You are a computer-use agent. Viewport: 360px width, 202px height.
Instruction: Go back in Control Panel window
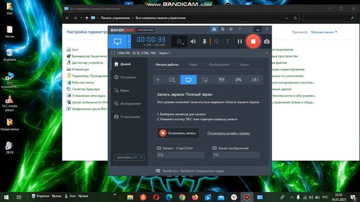(x=67, y=18)
